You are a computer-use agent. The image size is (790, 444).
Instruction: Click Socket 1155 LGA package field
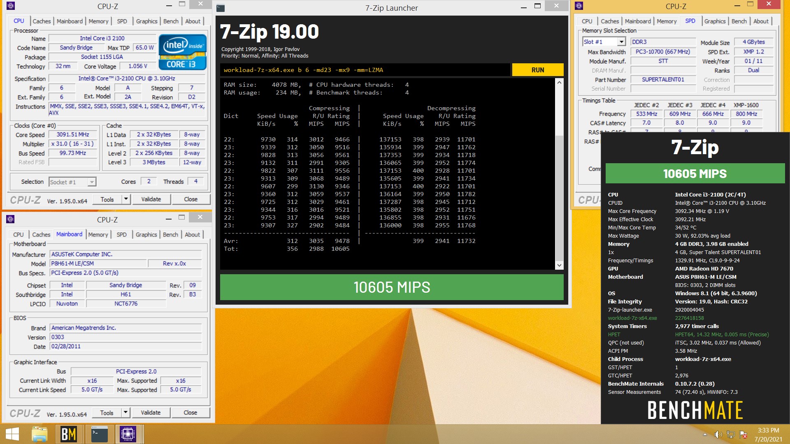pyautogui.click(x=102, y=57)
